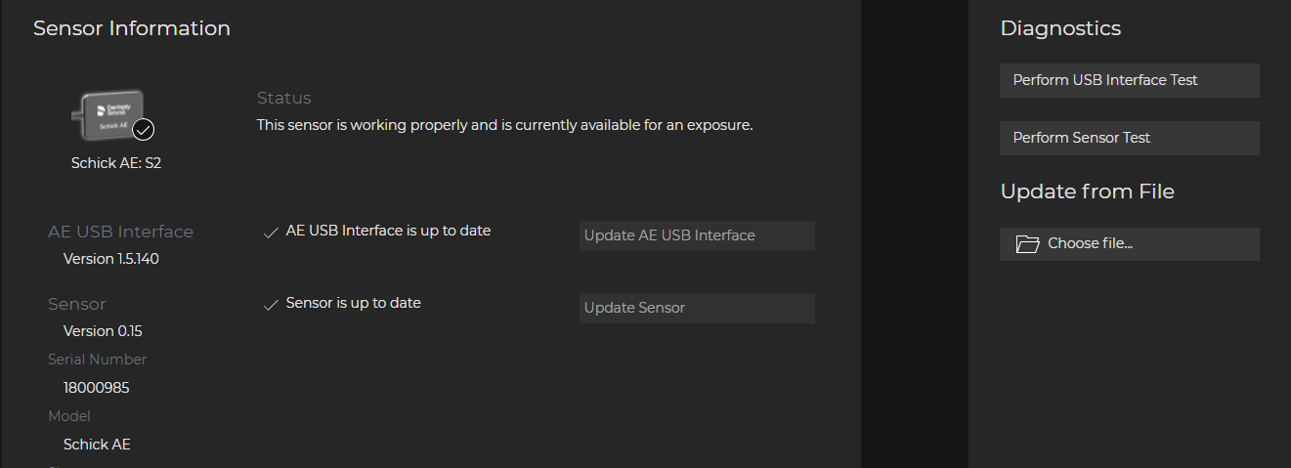Viewport: 1291px width, 468px height.
Task: Click the Schick AE sensor device image
Action: (x=111, y=113)
